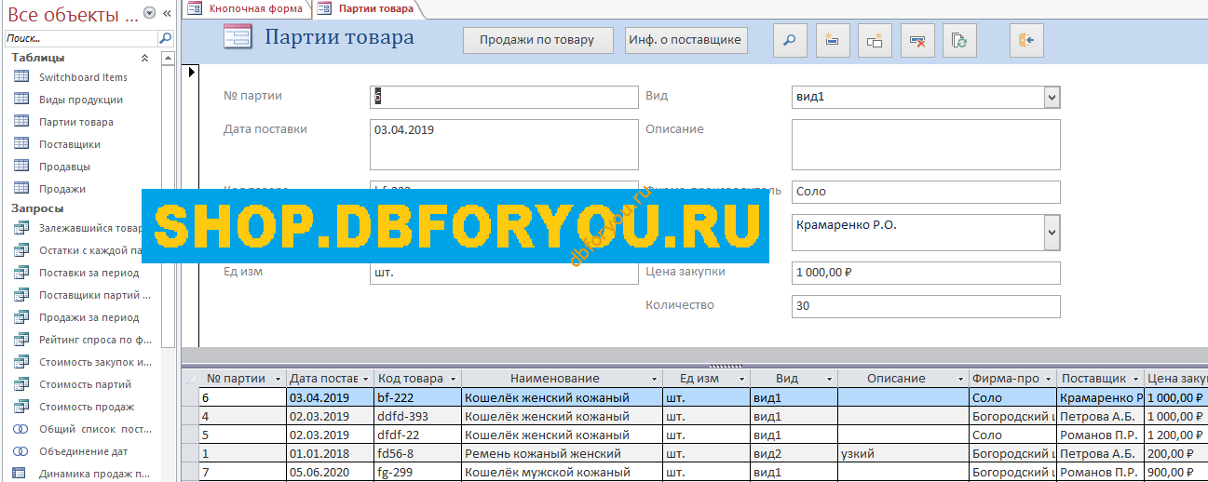Open Рейтинг спроса query
Viewport: 1208px width, 482px height.
(94, 340)
